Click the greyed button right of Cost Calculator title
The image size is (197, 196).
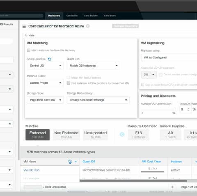pyautogui.click(x=125, y=26)
